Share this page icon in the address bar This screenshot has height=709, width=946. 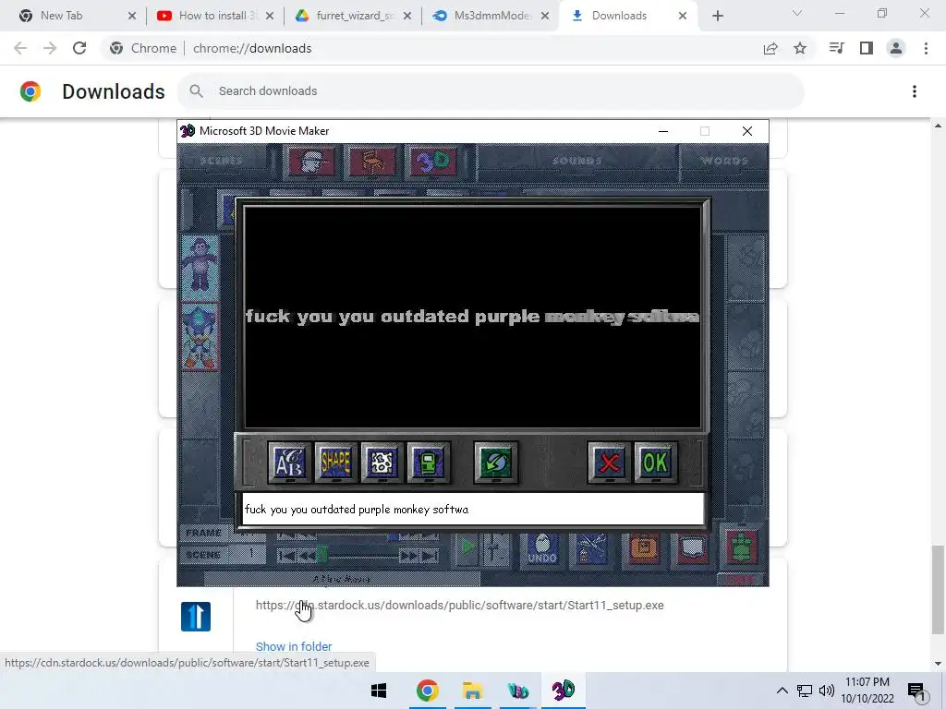click(x=770, y=48)
